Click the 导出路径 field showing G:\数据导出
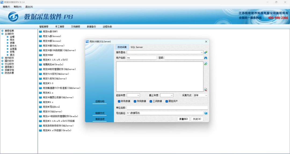 [165, 113]
